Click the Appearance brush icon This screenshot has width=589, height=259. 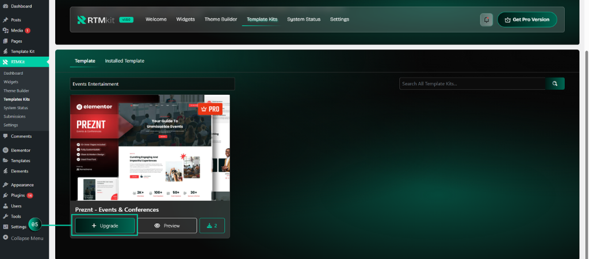pos(5,185)
